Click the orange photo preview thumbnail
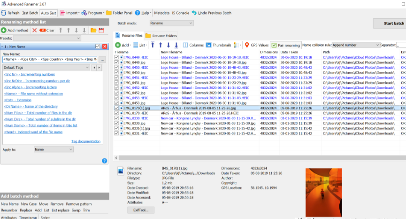 click(x=324, y=192)
